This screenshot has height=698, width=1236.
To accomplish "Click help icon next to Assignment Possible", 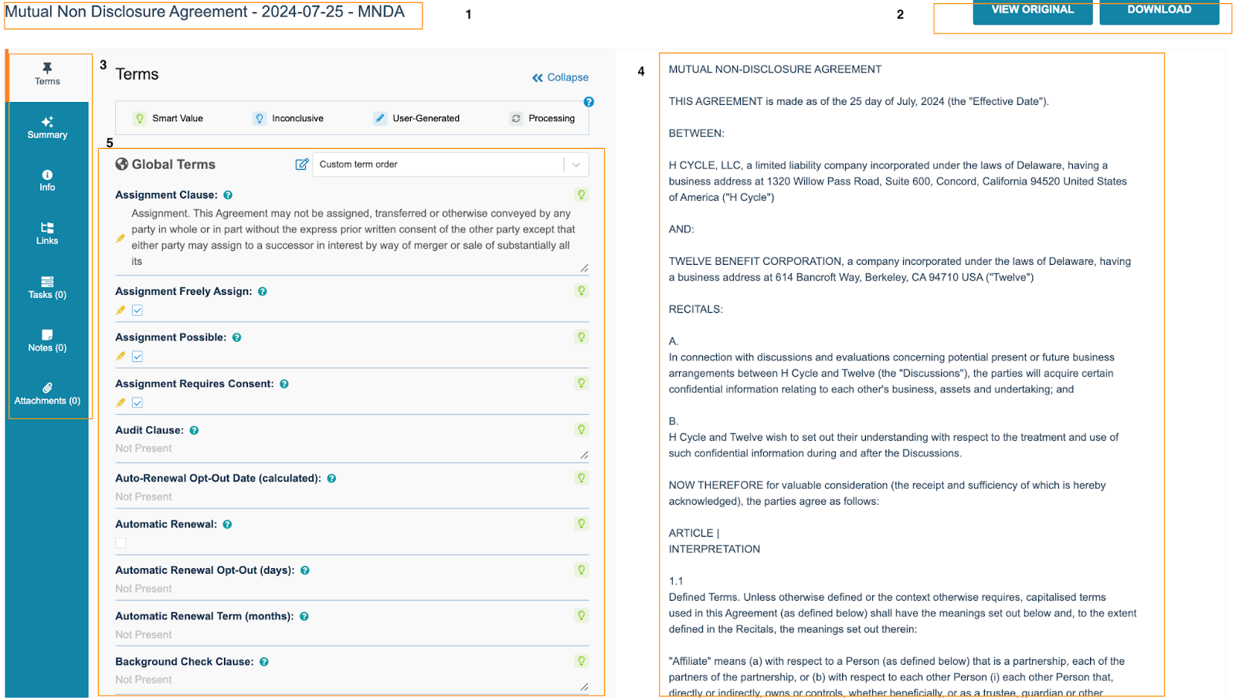I will pos(237,337).
